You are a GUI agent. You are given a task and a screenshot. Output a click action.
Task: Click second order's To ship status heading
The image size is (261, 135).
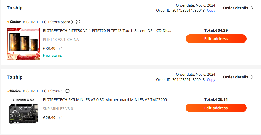click(15, 77)
